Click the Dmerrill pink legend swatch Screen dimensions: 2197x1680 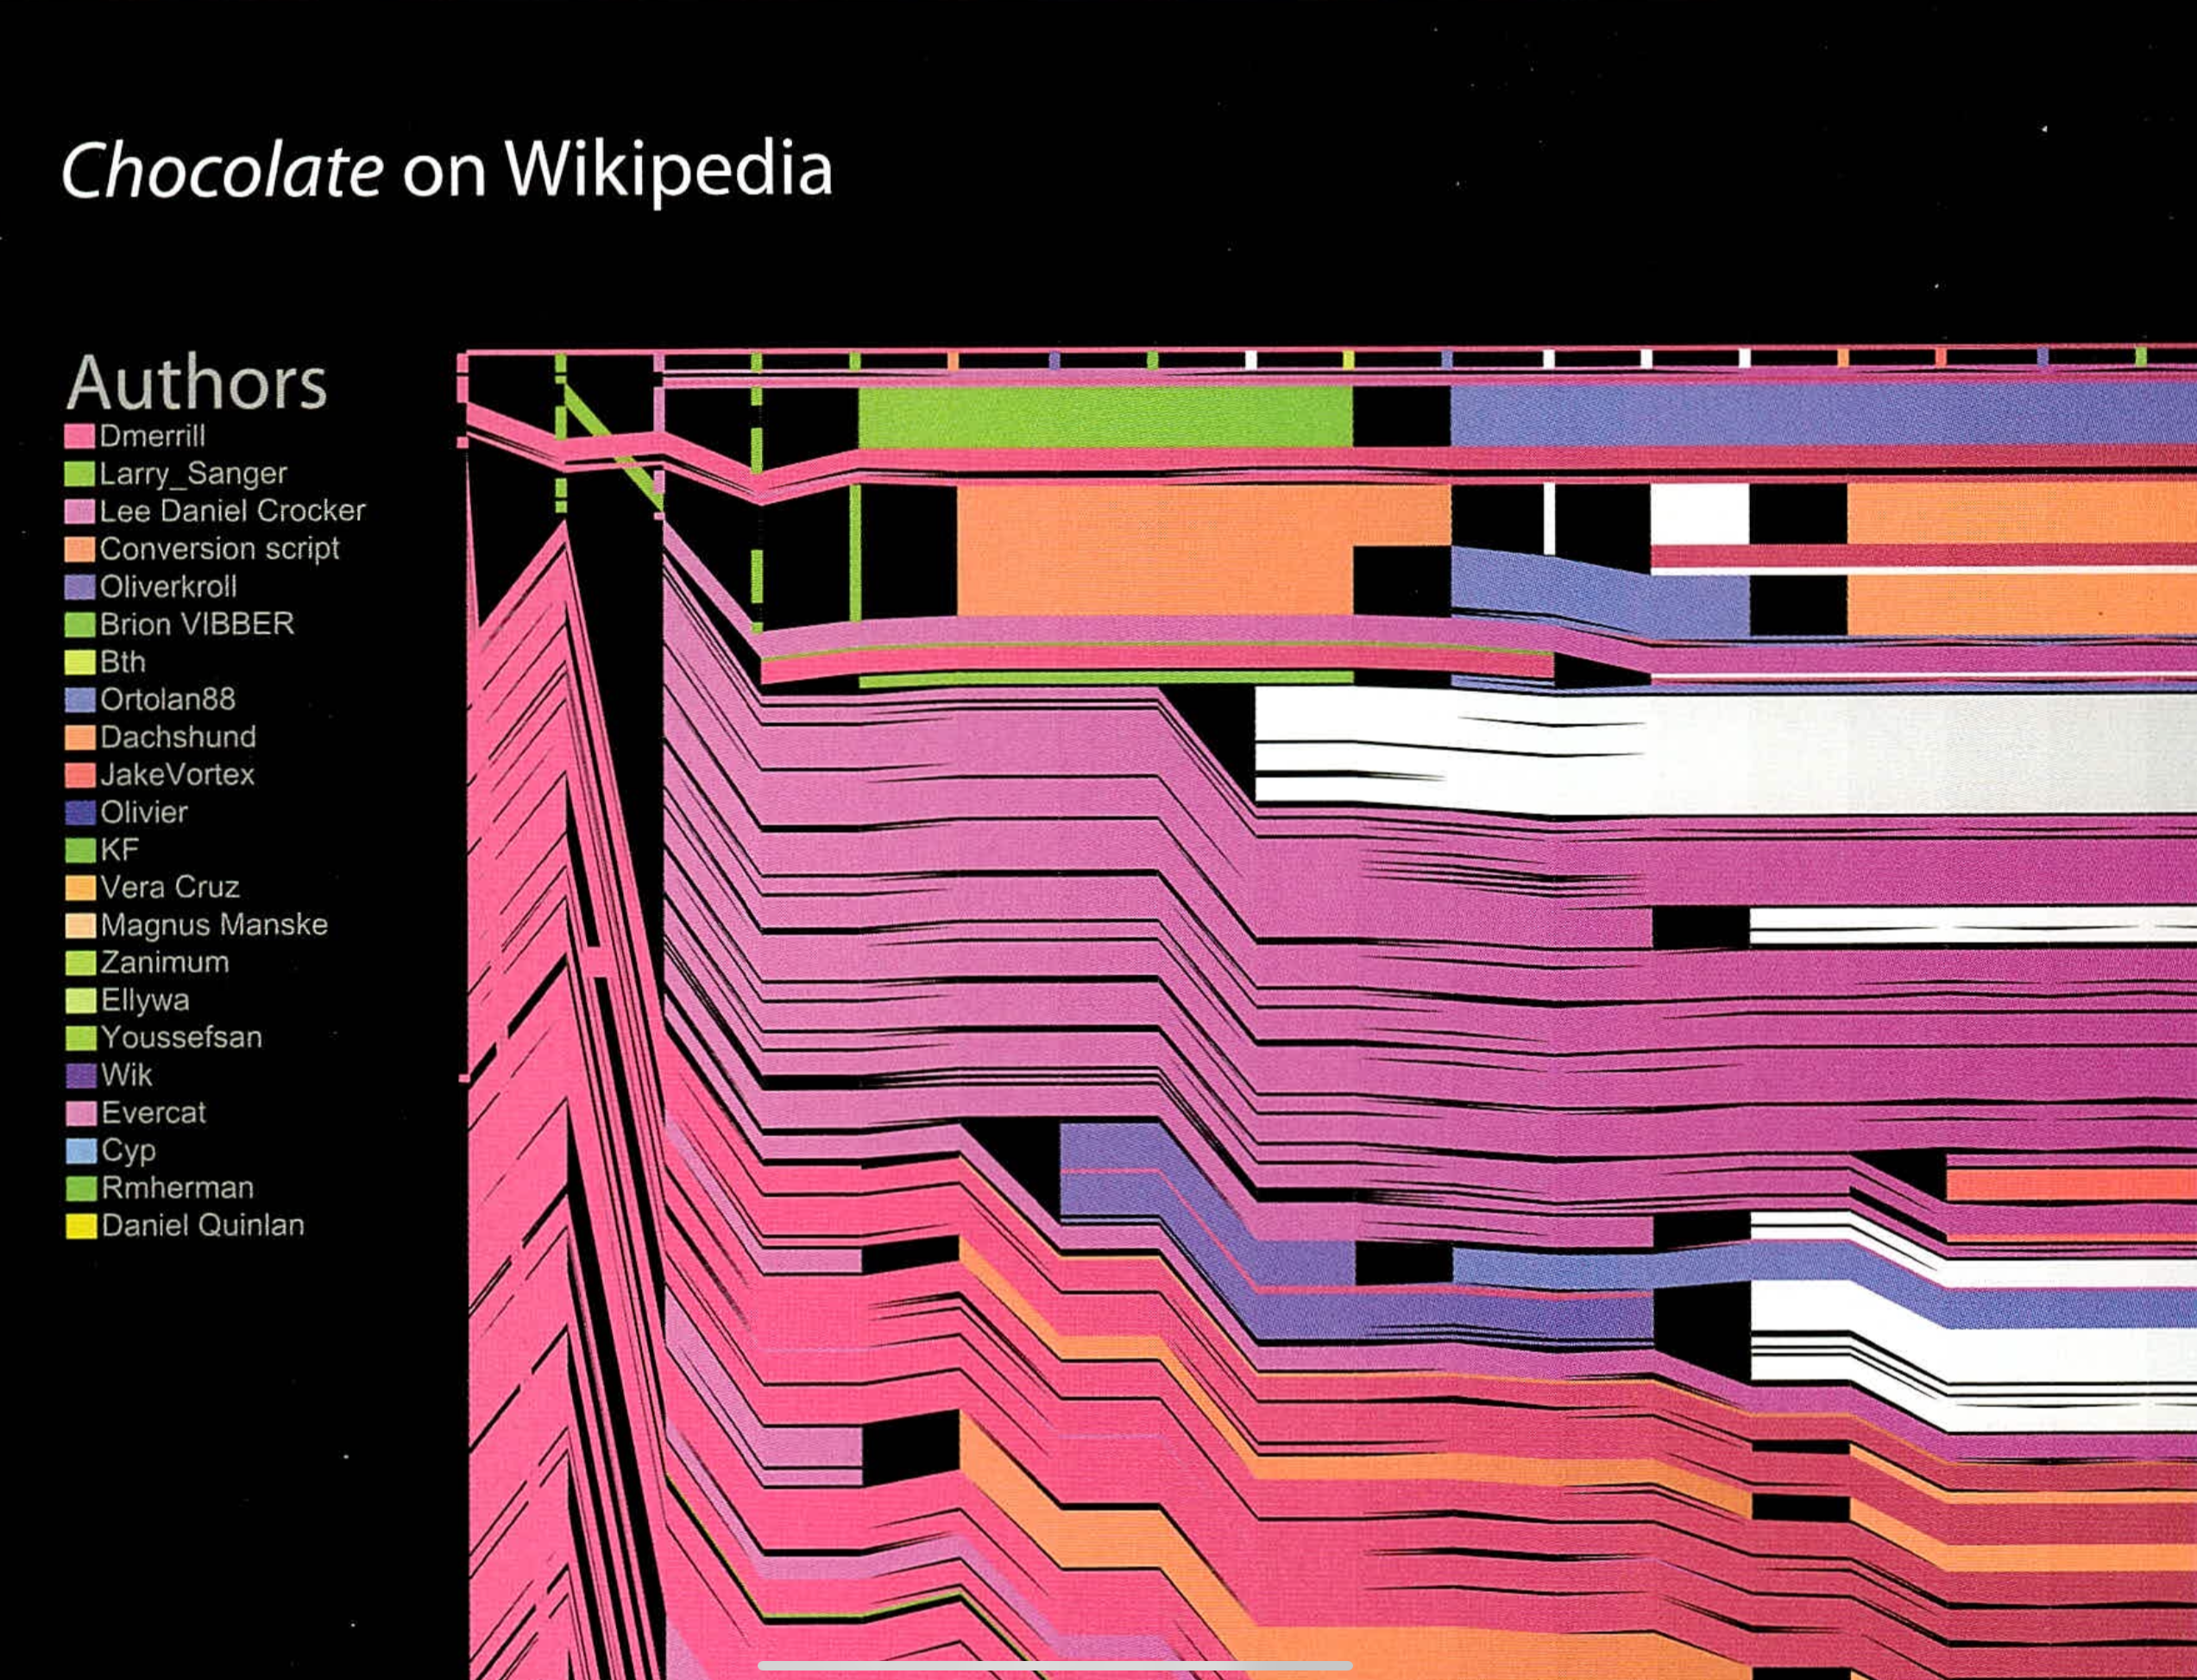click(80, 436)
